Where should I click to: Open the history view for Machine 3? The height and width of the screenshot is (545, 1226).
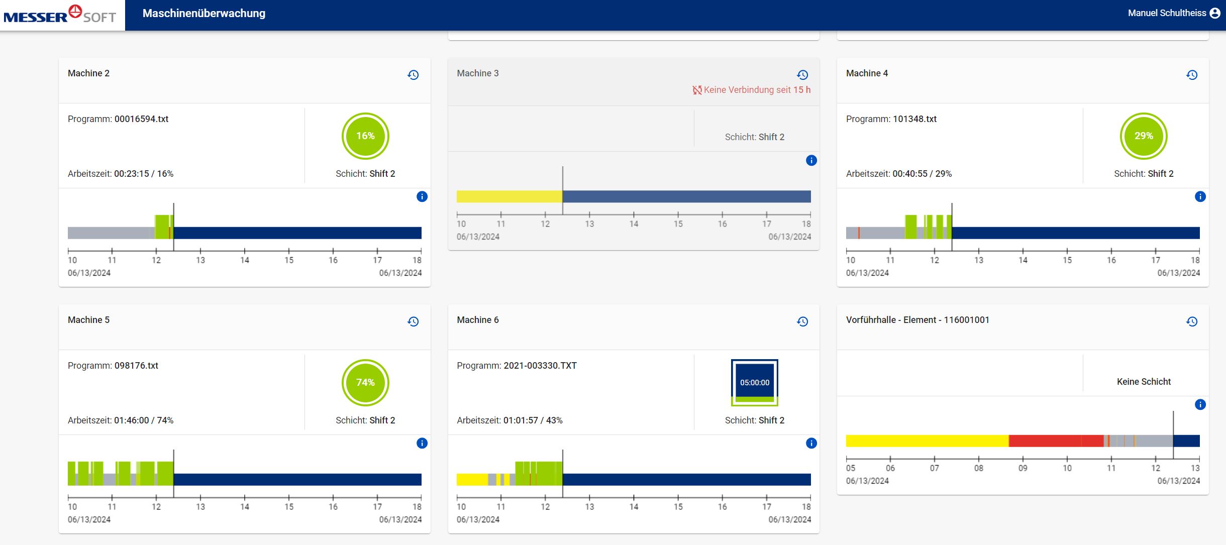(802, 74)
